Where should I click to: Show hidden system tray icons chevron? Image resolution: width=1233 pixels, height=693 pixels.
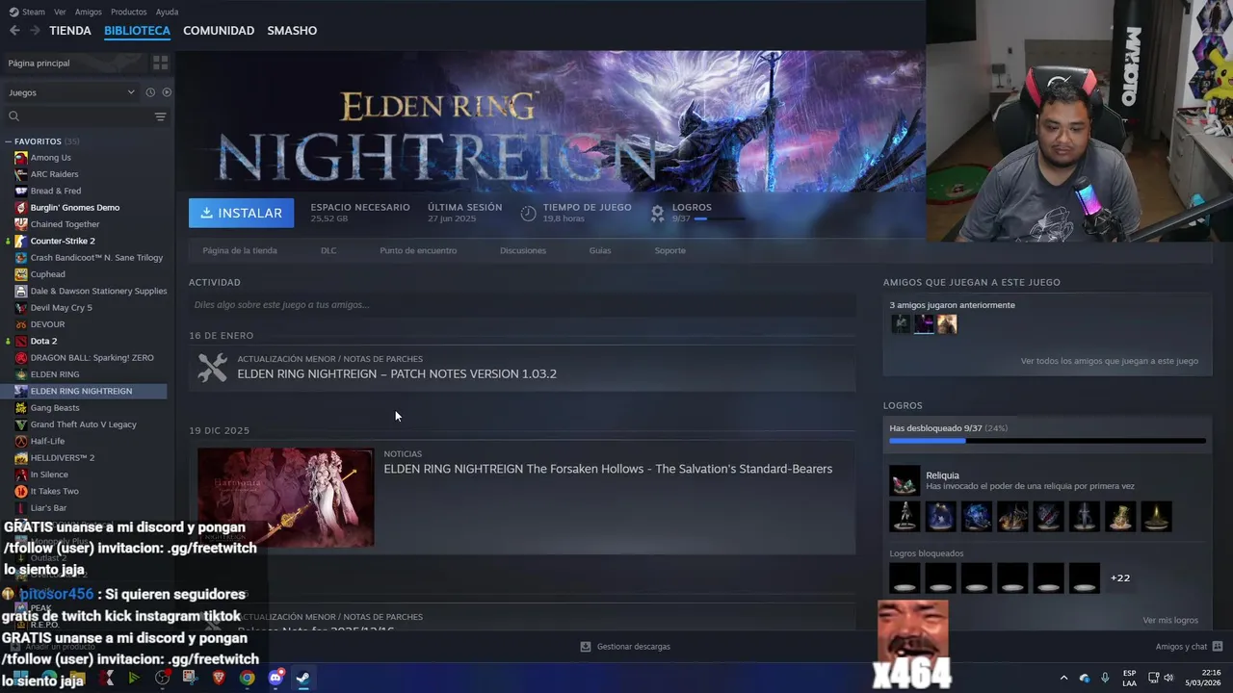pos(1063,678)
